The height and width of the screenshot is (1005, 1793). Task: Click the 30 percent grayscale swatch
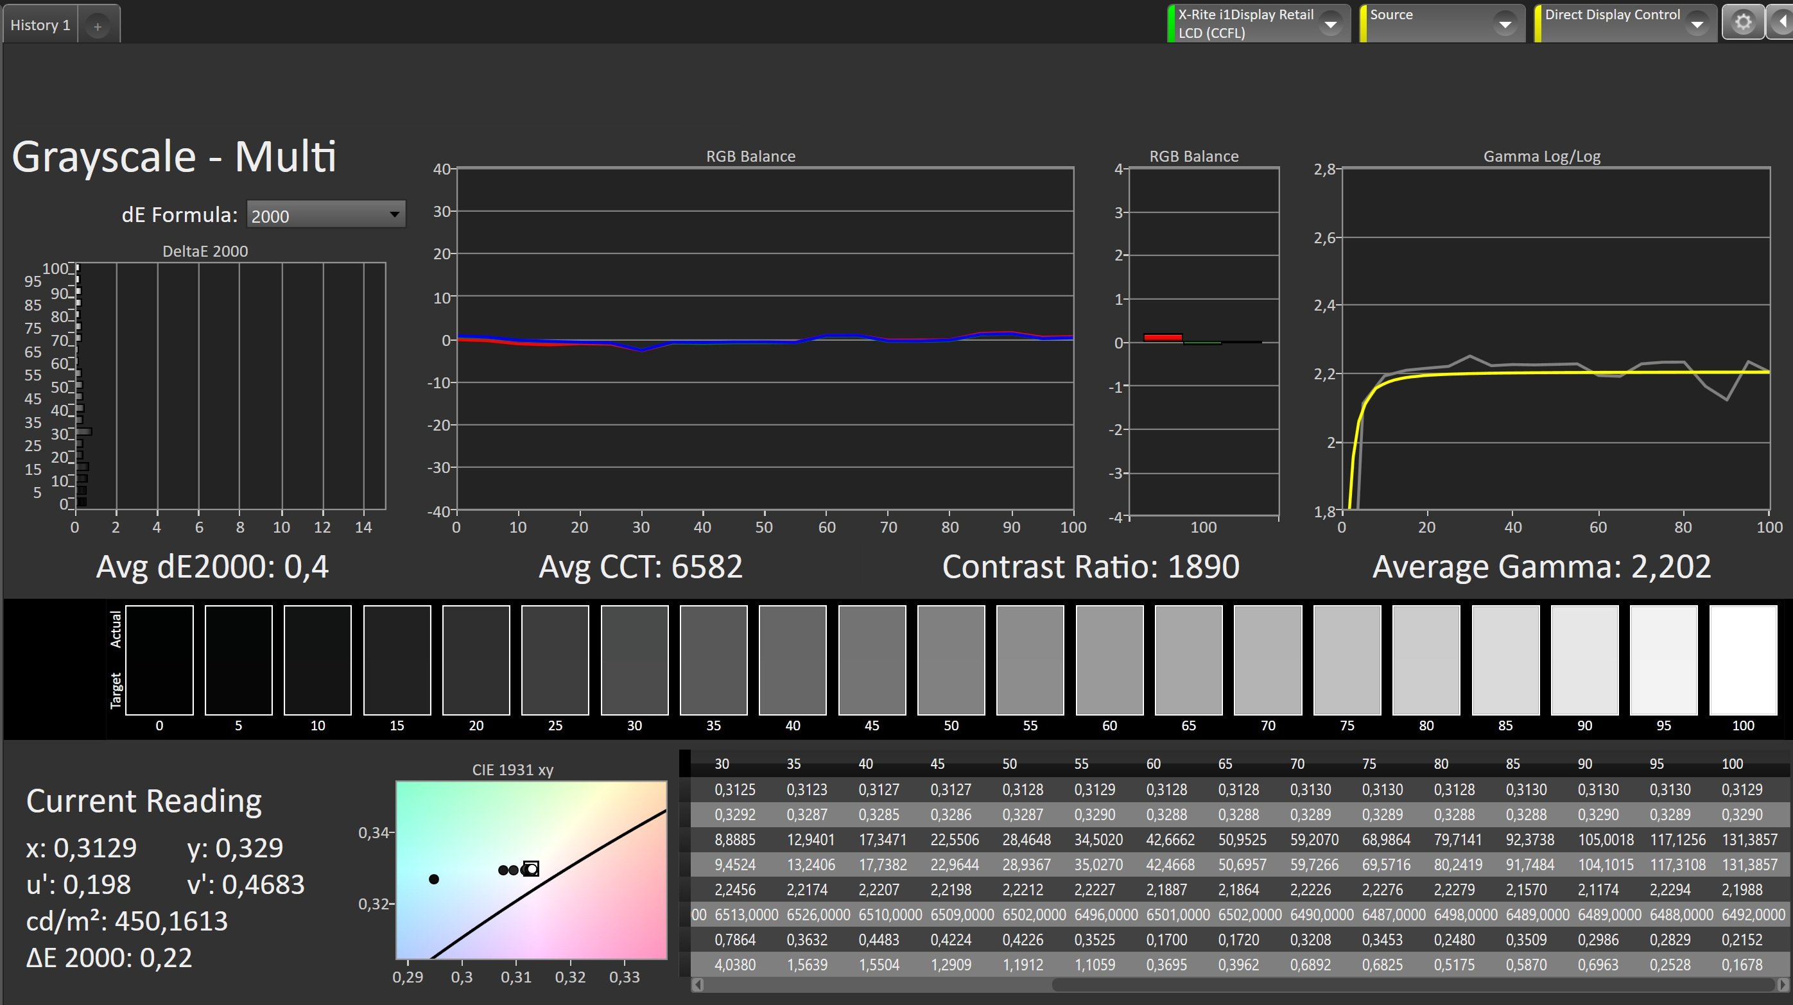[x=634, y=659]
